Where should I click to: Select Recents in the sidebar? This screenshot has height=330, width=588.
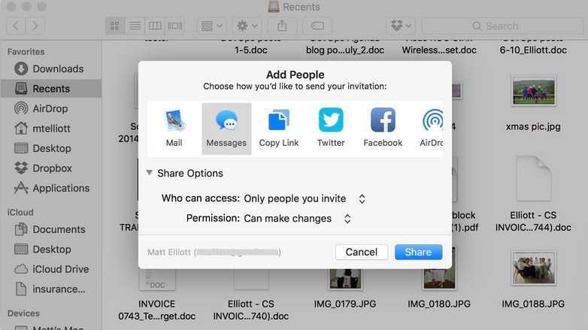click(51, 89)
